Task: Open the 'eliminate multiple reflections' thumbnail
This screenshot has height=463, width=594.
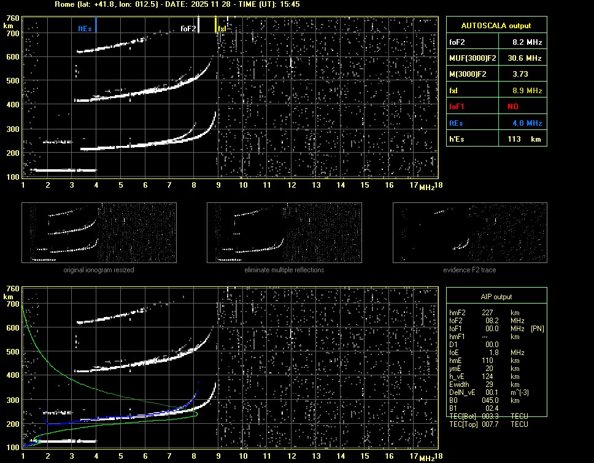Action: (x=284, y=233)
